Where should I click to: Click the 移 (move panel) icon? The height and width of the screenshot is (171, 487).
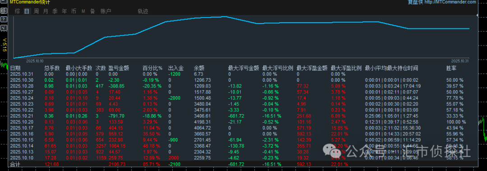pos(4,11)
